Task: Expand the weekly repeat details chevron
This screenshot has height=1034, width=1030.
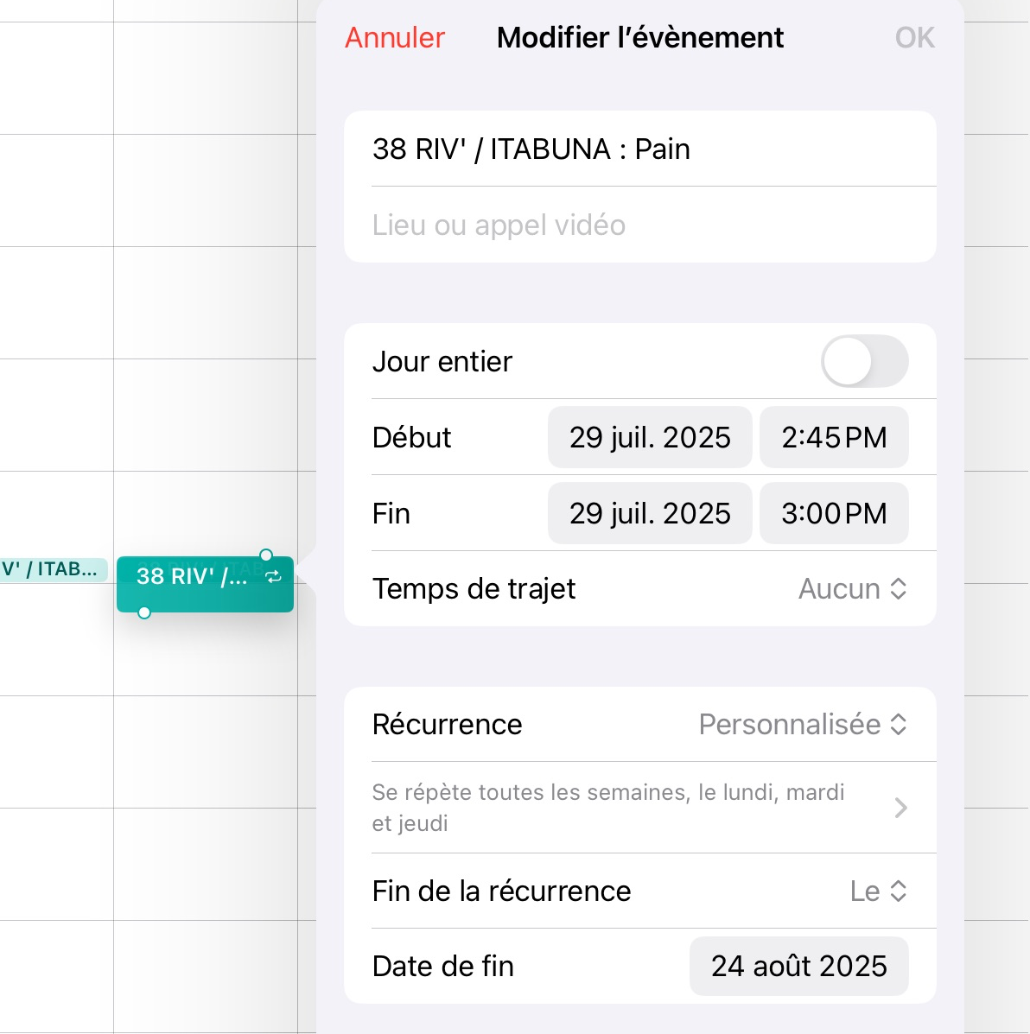Action: tap(900, 808)
